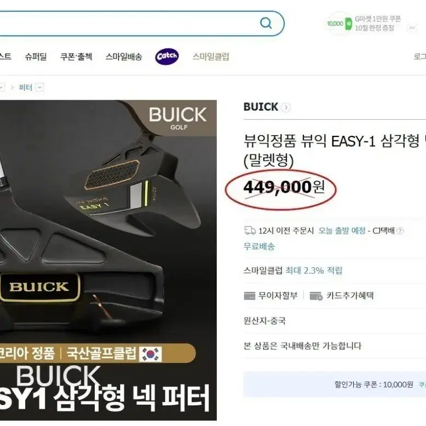Open the 슈퍼딜 menu tab
Viewport: 426px width, 426px height.
(36, 56)
